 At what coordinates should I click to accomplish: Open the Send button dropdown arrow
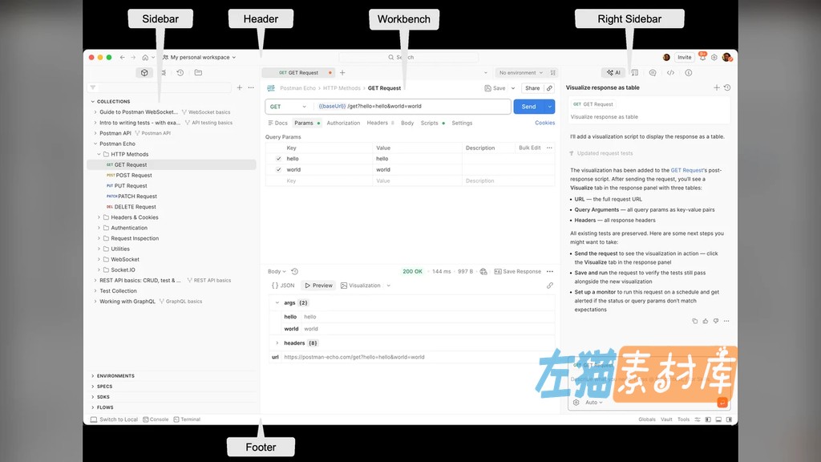[550, 107]
